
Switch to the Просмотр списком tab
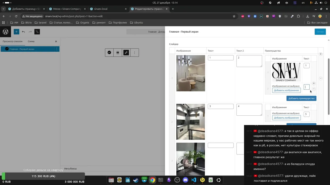pyautogui.click(x=13, y=41)
